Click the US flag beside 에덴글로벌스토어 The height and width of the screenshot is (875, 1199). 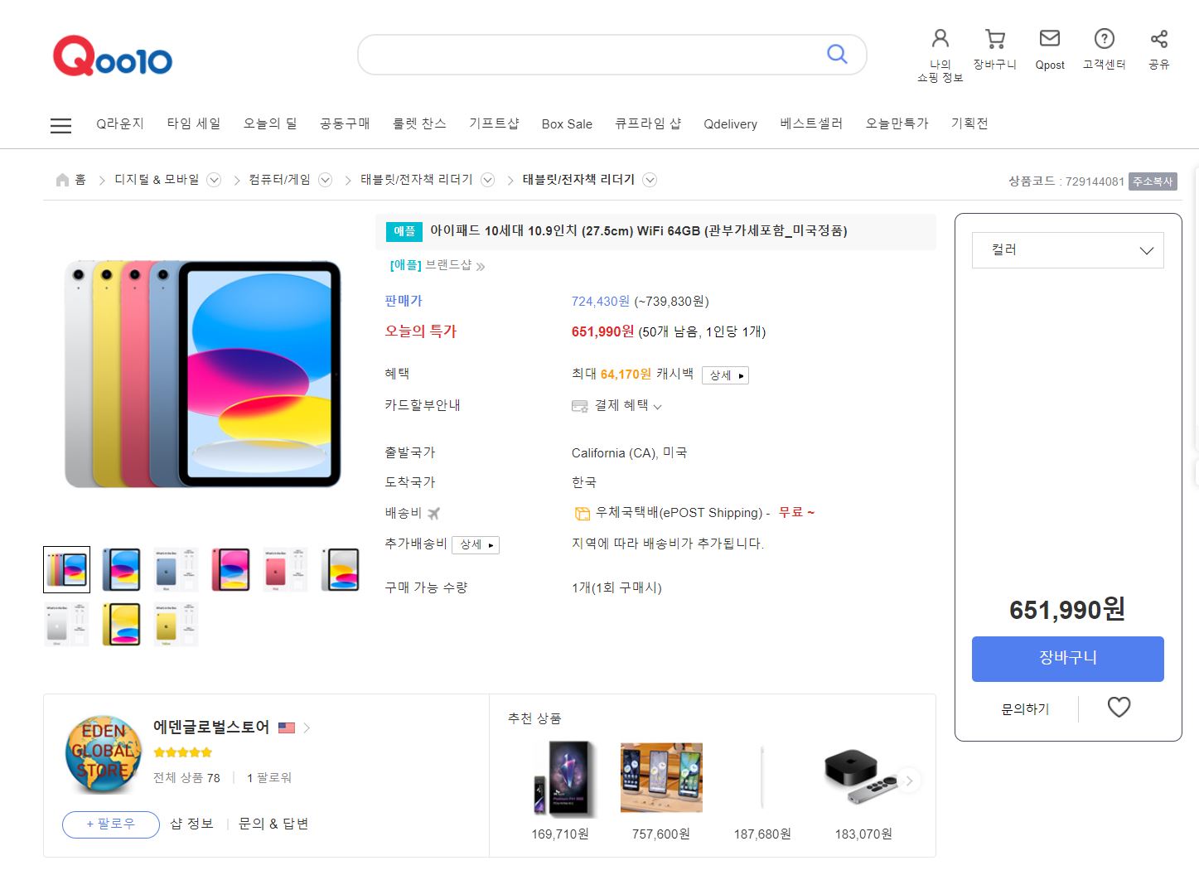[x=287, y=728]
